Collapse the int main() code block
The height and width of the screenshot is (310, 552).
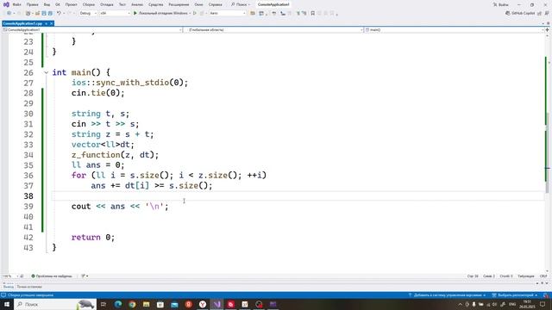coord(46,72)
